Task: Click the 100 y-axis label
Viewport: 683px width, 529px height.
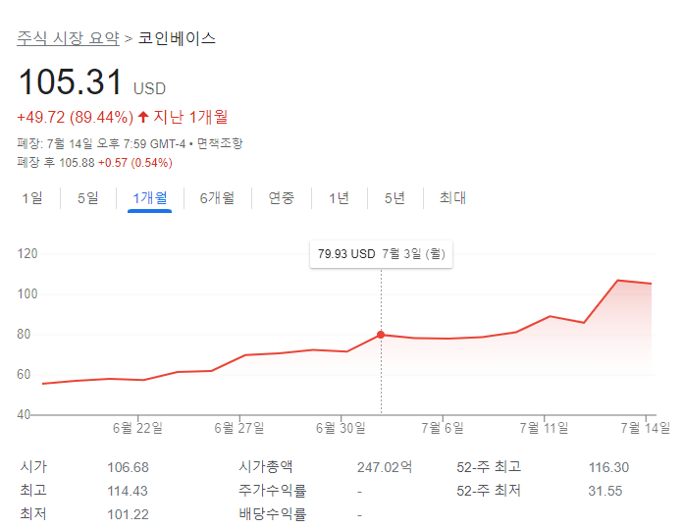Action: (x=27, y=293)
